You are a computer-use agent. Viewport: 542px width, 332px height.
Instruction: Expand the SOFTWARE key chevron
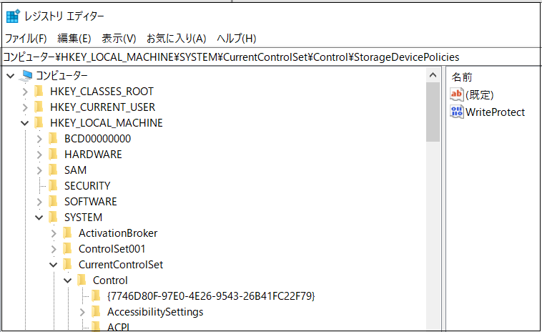(39, 202)
